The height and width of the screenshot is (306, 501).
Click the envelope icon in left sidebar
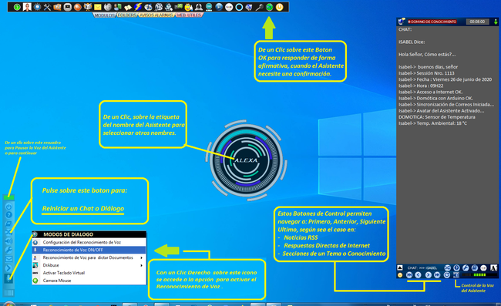(8, 259)
